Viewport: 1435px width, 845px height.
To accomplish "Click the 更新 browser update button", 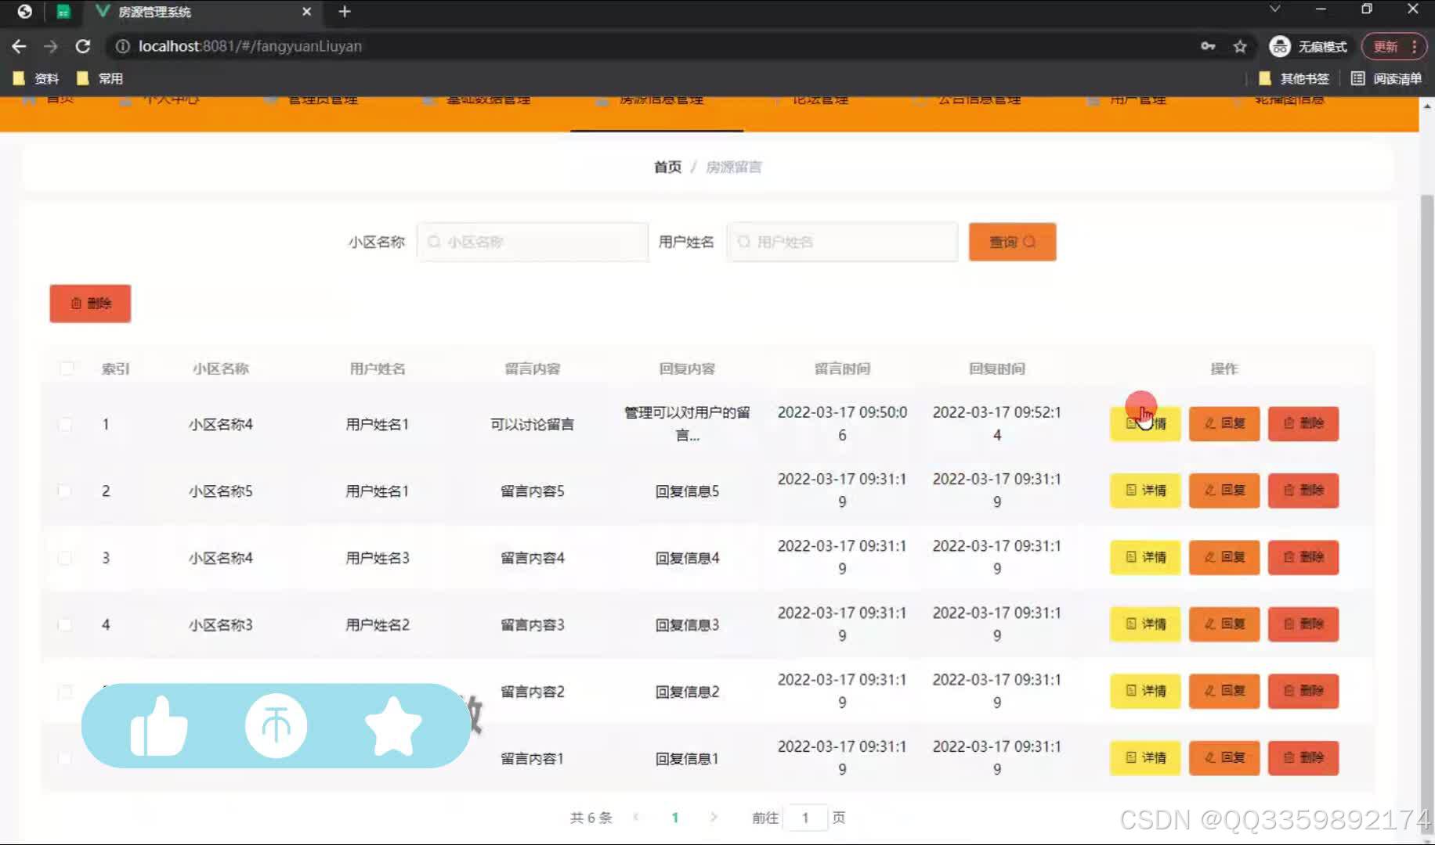I will coord(1385,46).
